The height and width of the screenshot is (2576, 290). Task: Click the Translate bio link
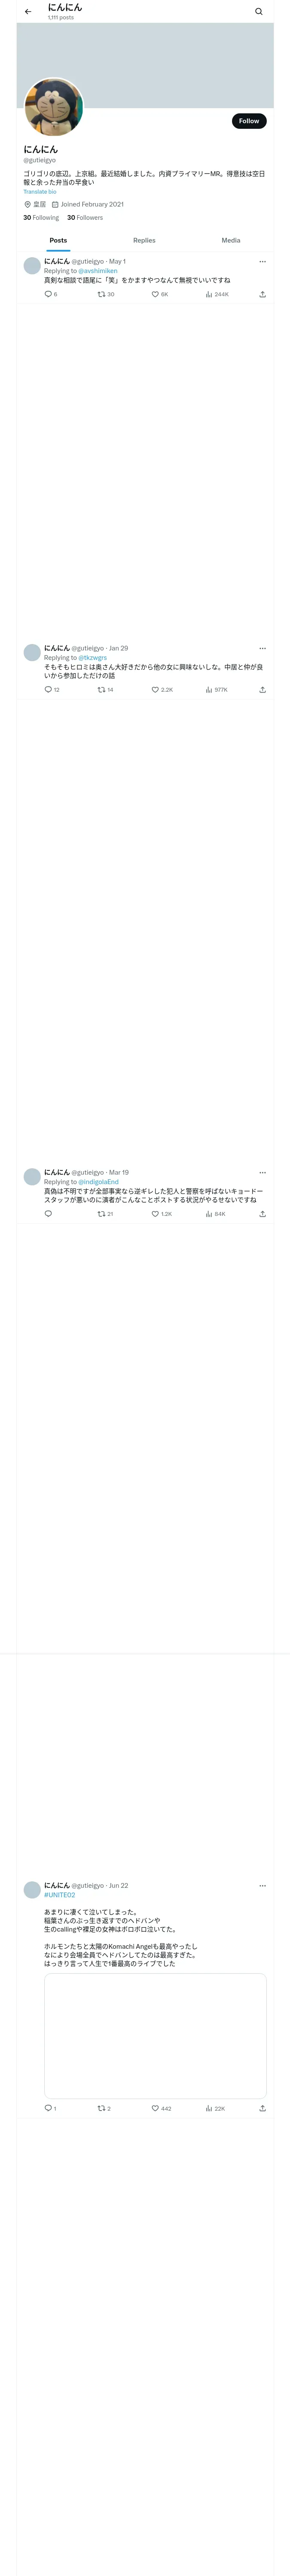point(40,192)
